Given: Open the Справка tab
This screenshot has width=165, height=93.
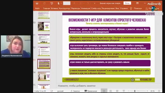Looking at the screenshot, I should tap(124, 8).
